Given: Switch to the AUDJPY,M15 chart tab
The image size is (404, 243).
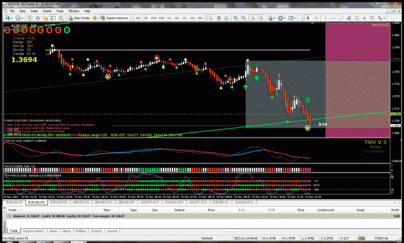Looking at the screenshot, I should point(198,202).
